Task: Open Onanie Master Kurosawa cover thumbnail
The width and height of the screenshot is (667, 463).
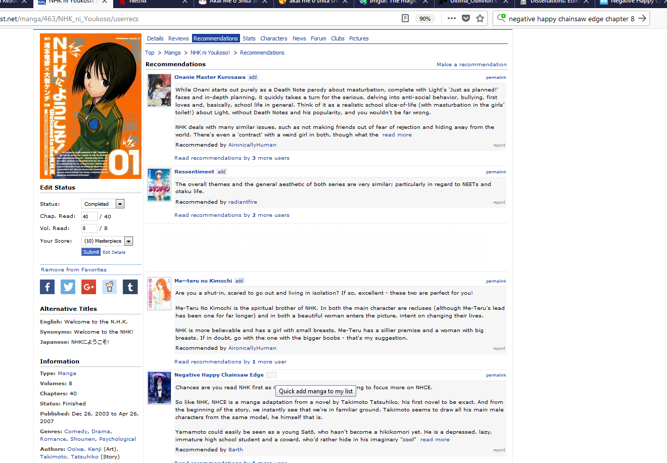Action: coord(159,90)
